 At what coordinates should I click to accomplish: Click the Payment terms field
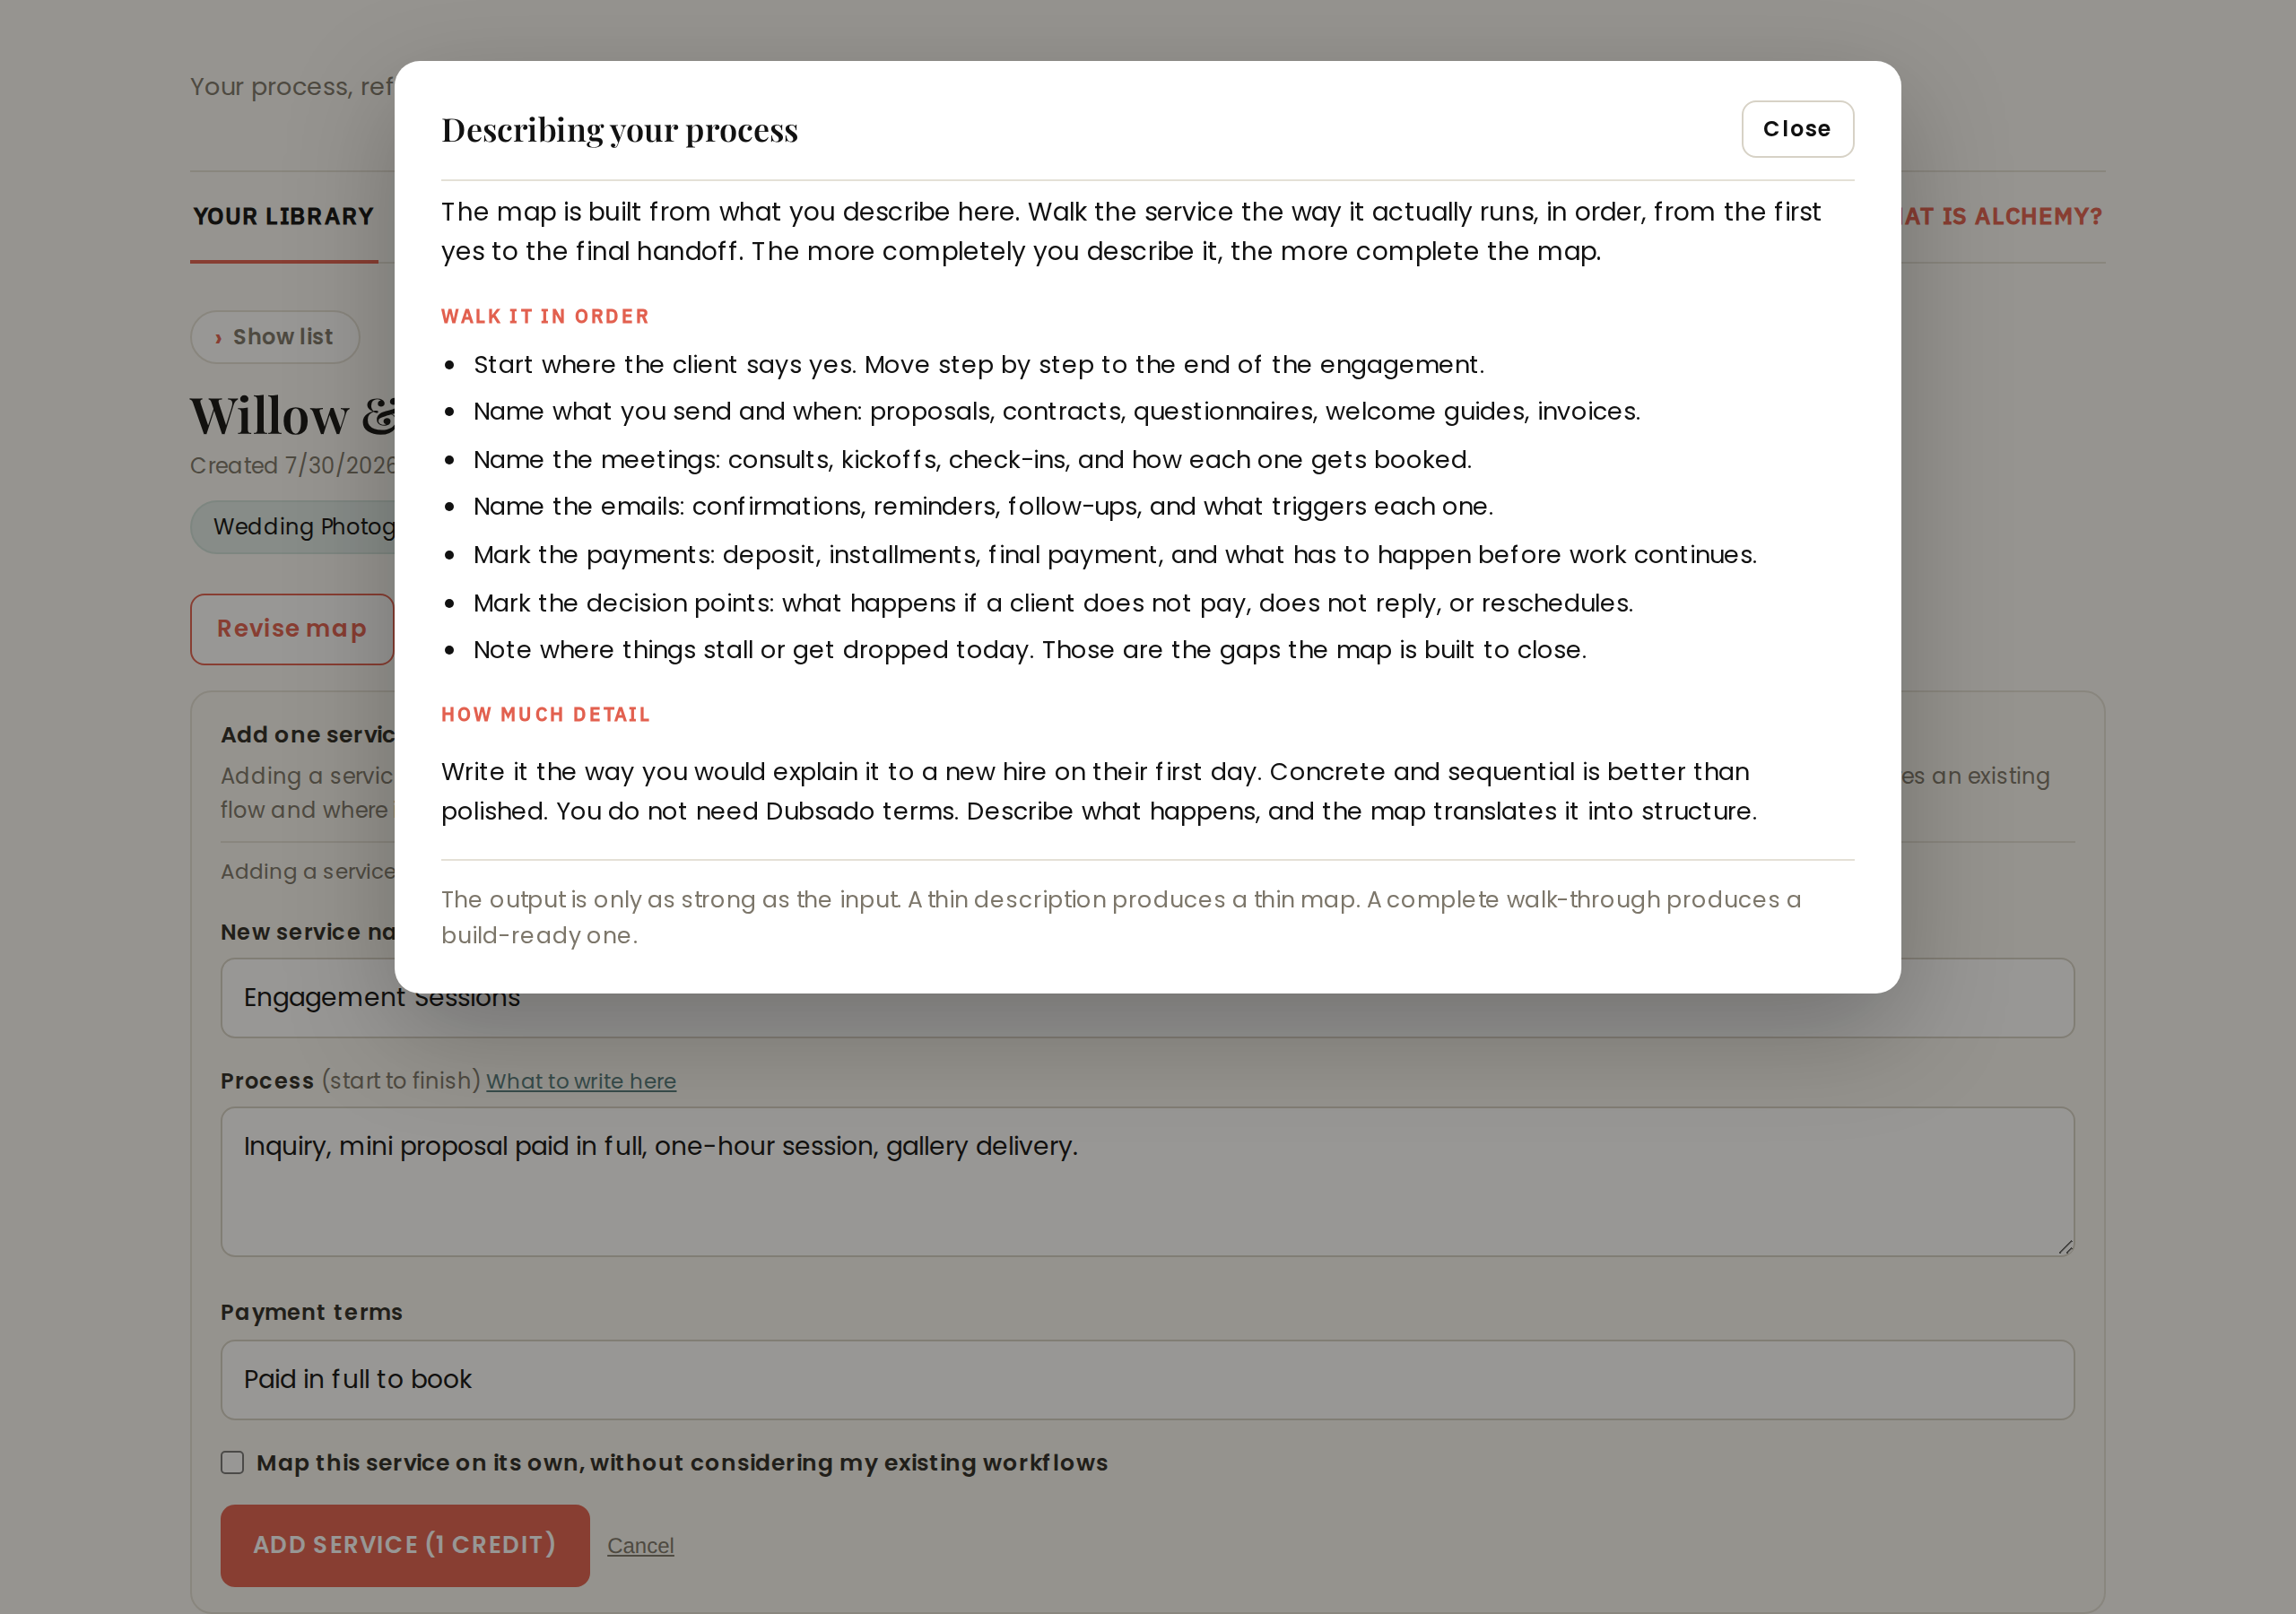click(x=1148, y=1380)
